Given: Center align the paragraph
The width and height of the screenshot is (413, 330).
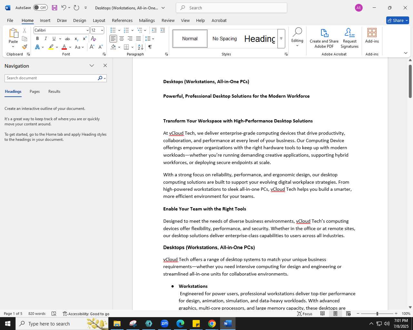Looking at the screenshot, I should (x=122, y=39).
